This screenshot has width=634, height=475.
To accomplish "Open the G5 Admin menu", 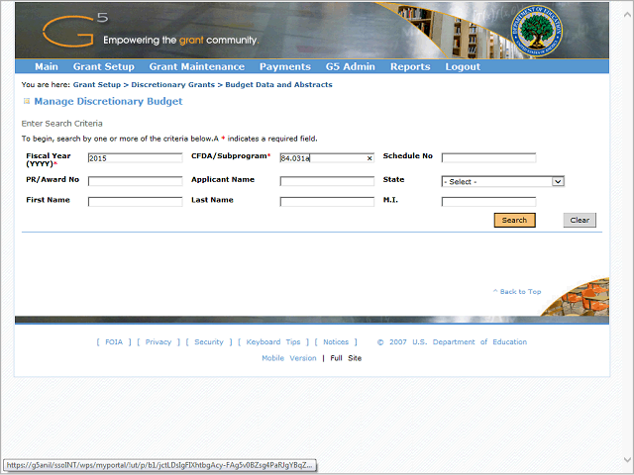I will pyautogui.click(x=350, y=66).
